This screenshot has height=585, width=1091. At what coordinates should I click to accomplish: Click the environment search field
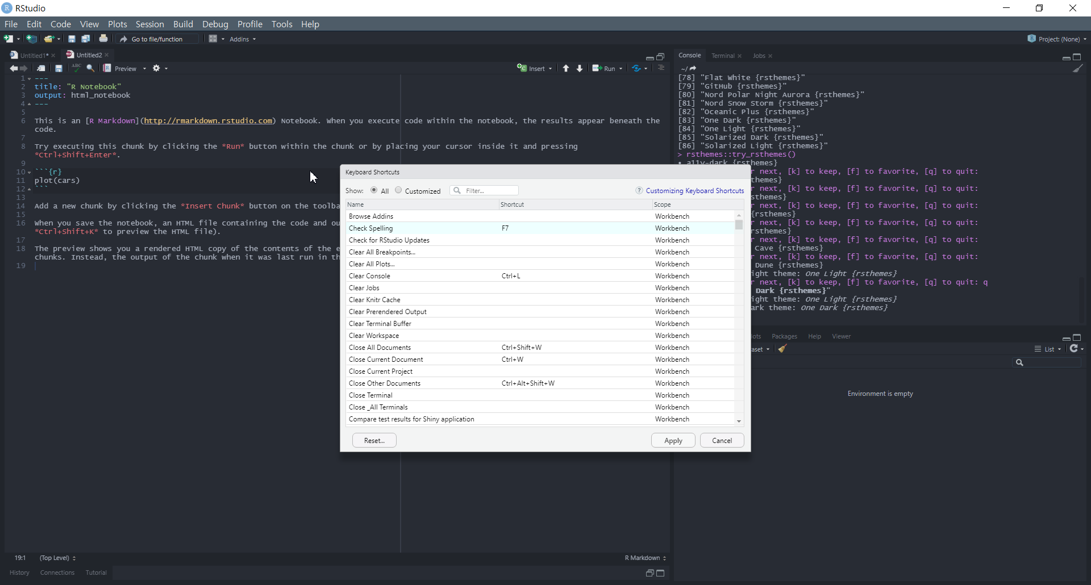click(x=1047, y=362)
